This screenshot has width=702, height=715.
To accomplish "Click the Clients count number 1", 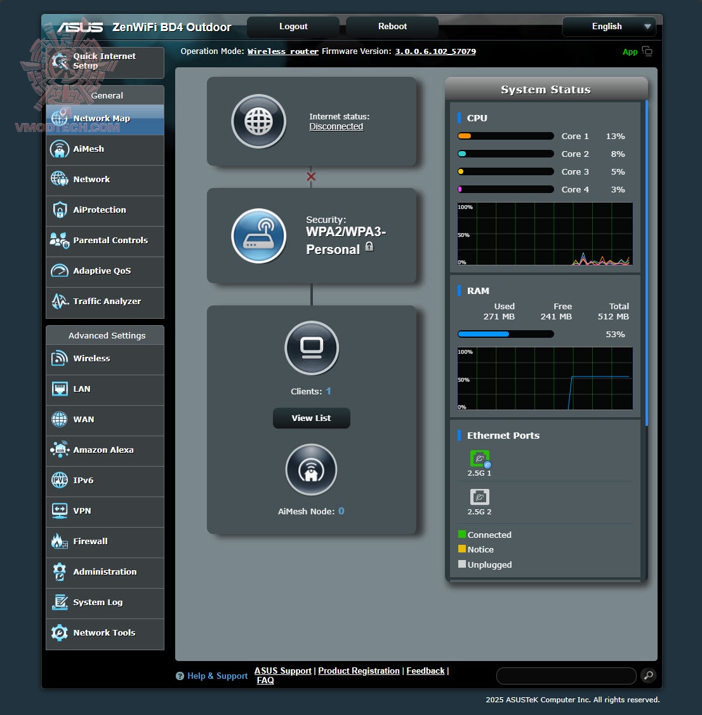I will 328,391.
